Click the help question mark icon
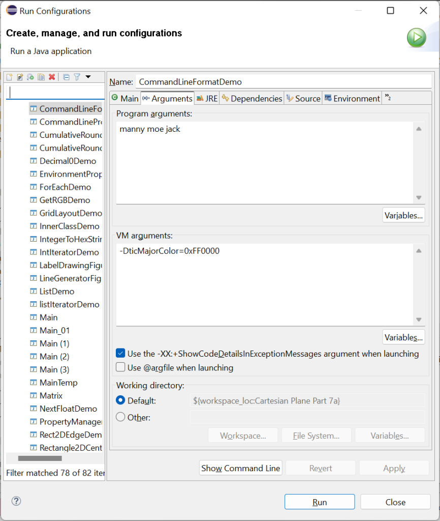This screenshot has height=521, width=440. pyautogui.click(x=16, y=502)
